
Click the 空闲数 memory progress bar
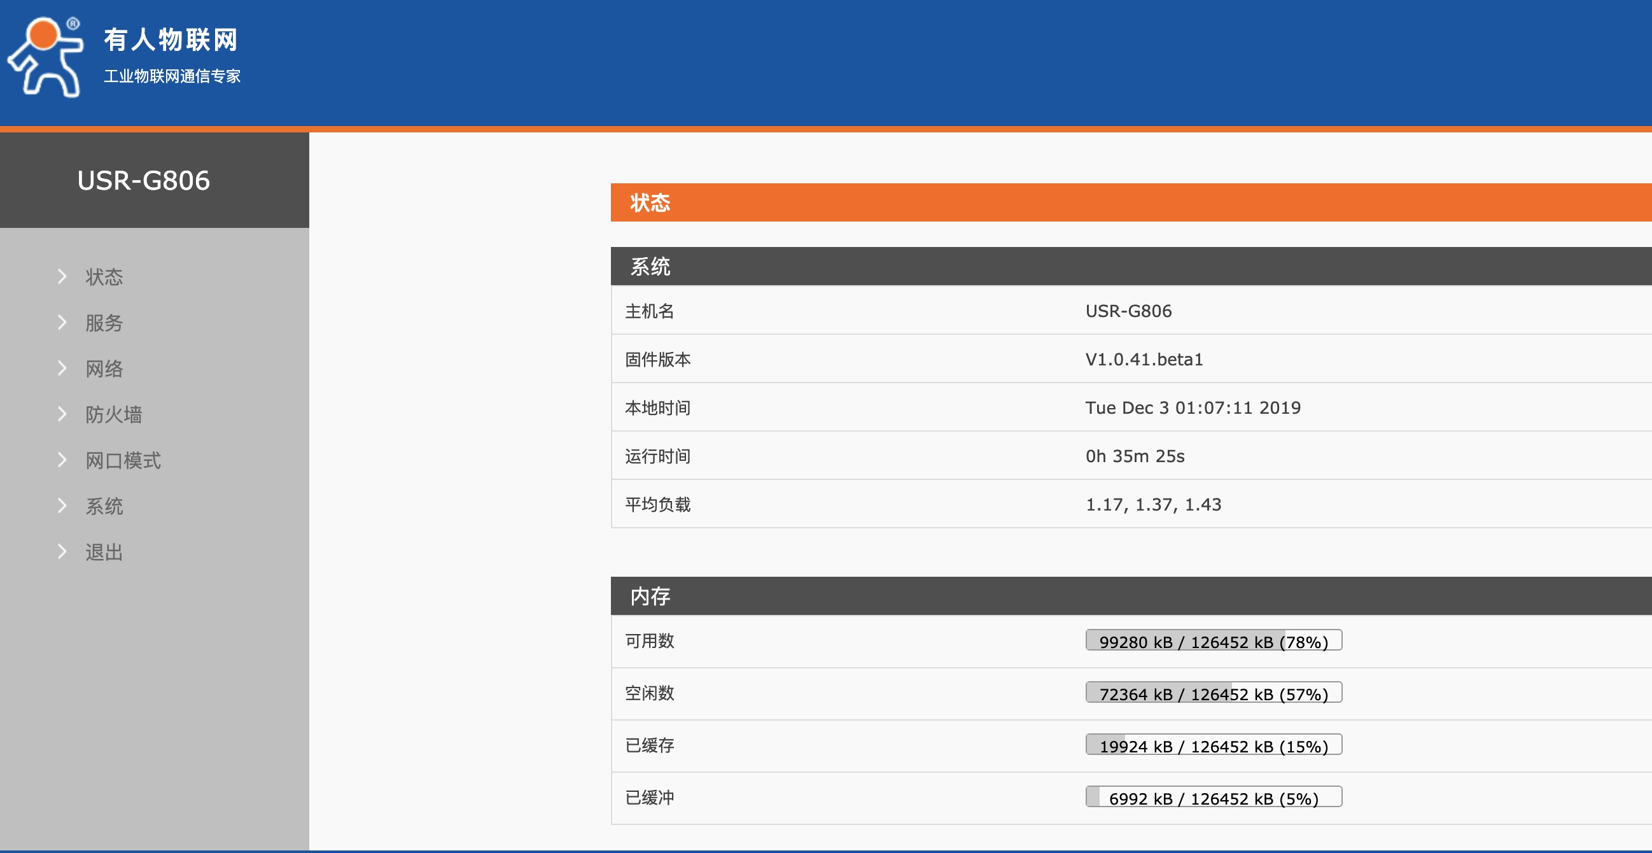click(x=1213, y=693)
